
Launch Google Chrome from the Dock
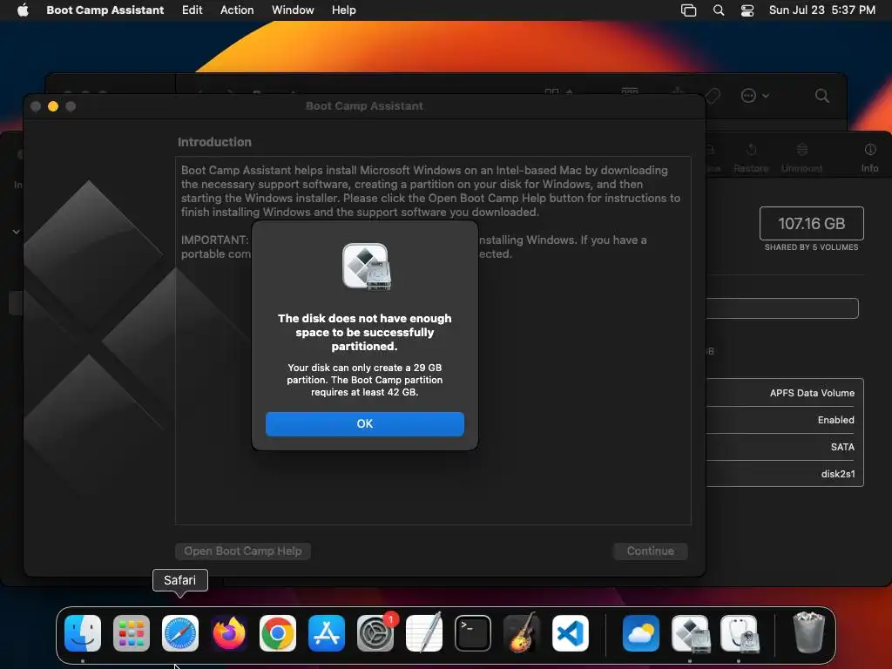point(278,633)
